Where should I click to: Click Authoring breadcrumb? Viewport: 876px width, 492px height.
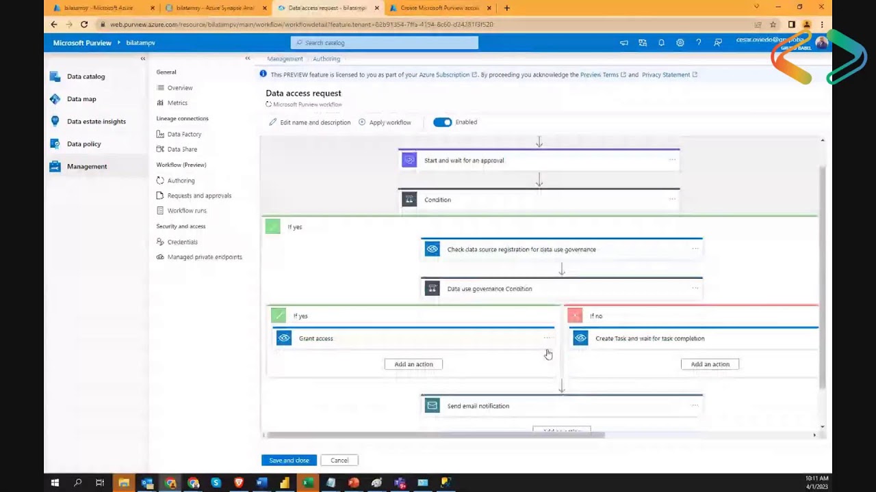coord(326,59)
